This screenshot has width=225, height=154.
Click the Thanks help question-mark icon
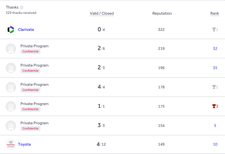tap(21, 8)
